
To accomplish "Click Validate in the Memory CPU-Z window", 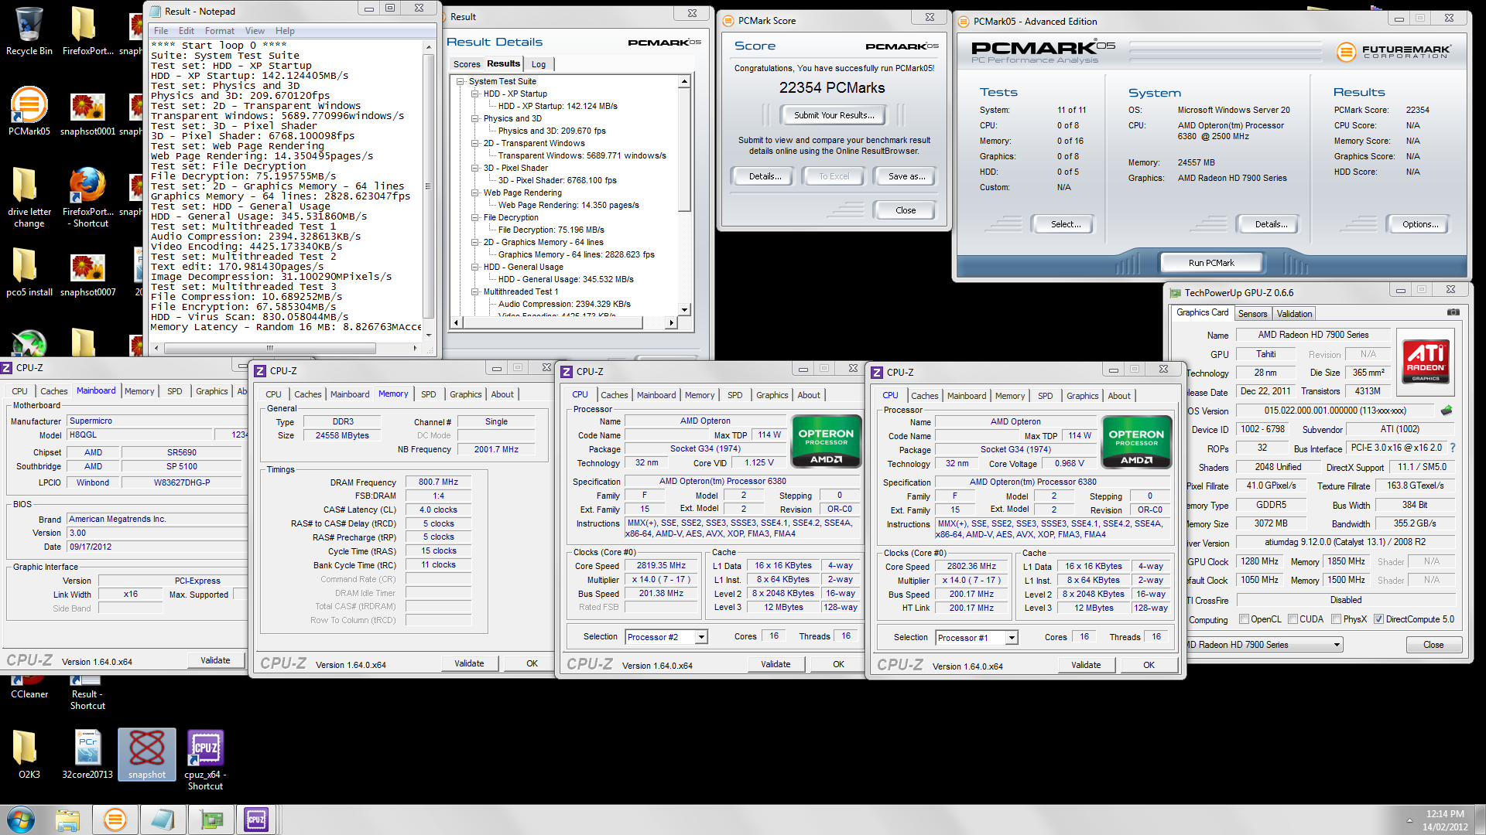I will pyautogui.click(x=469, y=663).
